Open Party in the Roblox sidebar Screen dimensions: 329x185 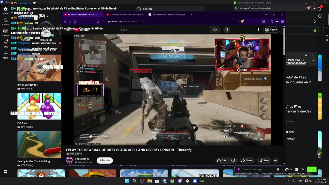click(x=5, y=44)
